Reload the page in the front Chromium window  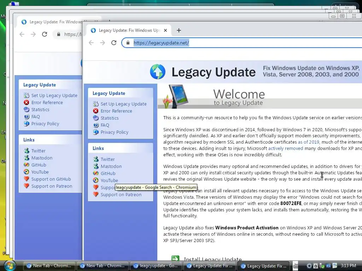coord(114,43)
